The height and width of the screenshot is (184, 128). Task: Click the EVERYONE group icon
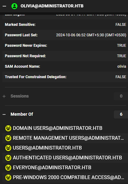pyautogui.click(x=8, y=168)
